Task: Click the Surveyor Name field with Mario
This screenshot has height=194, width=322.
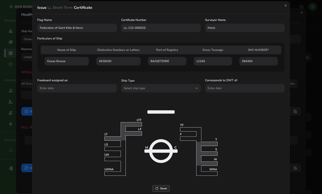Action: (x=245, y=28)
